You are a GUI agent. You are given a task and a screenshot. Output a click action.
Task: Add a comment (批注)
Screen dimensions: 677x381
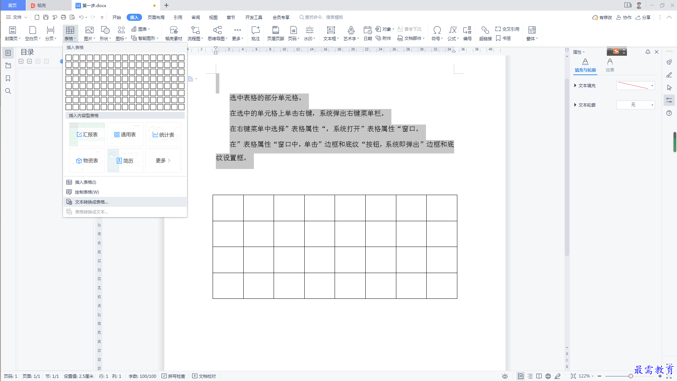[x=256, y=34]
